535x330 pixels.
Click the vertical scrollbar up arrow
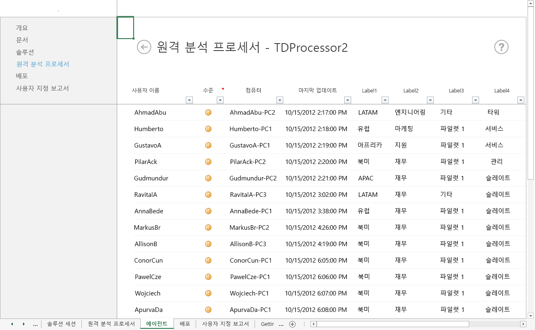tap(530, 3)
